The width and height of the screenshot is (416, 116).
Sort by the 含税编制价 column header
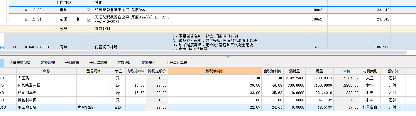tap(273, 71)
